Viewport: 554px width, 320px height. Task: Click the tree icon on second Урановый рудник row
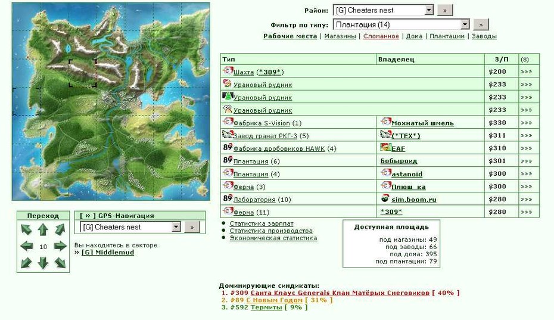(x=228, y=96)
